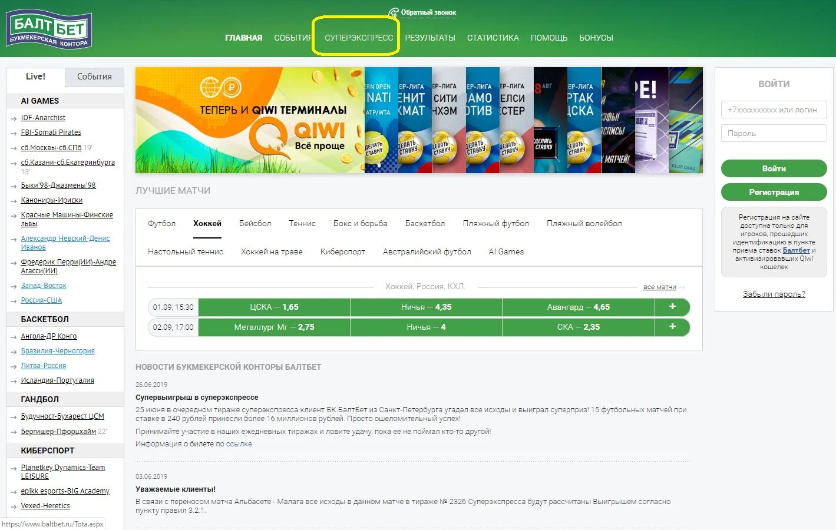The height and width of the screenshot is (530, 836).
Task: Open epikk esports-BIG Academy match
Action: [x=65, y=491]
